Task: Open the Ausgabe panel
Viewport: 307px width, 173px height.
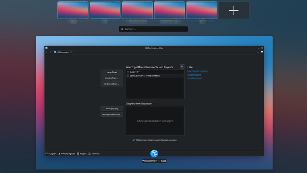Action: pos(51,153)
